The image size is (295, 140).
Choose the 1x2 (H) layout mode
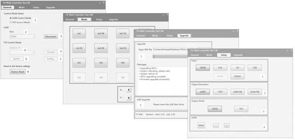[x=101, y=33]
